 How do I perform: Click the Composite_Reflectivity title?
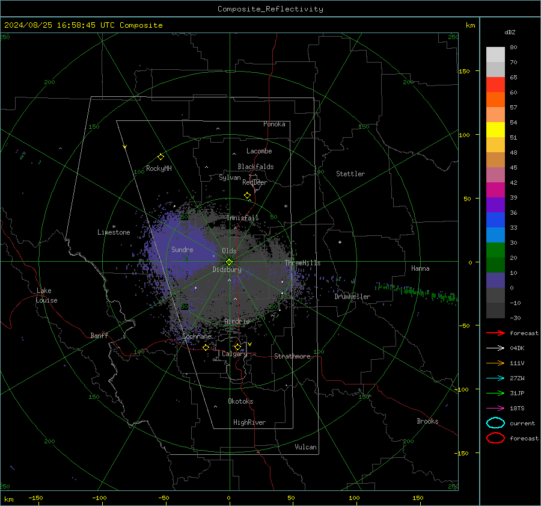pos(270,9)
